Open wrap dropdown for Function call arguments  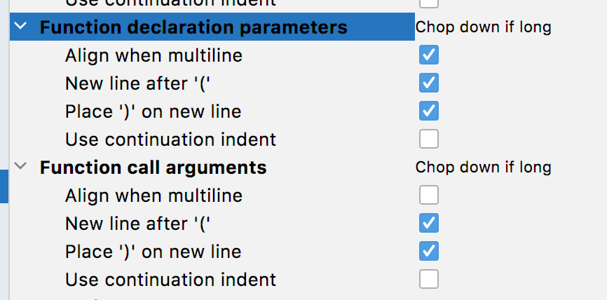point(483,168)
